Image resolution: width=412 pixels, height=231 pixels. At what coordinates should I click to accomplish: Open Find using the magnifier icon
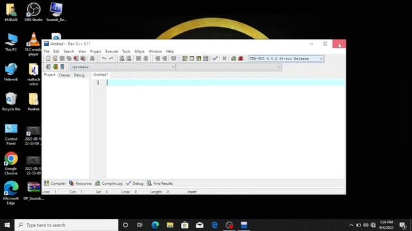click(x=122, y=58)
